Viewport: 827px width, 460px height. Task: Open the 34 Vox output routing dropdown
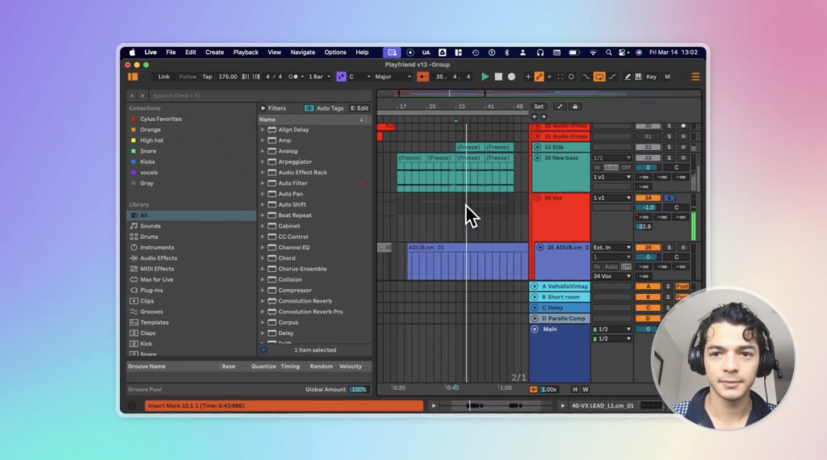pos(612,276)
